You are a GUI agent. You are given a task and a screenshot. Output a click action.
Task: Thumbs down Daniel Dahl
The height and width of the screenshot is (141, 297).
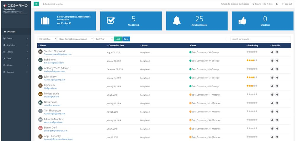point(277,129)
